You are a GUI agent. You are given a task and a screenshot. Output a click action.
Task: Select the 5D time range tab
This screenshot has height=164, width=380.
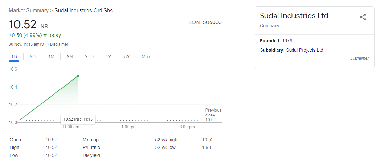coord(33,57)
